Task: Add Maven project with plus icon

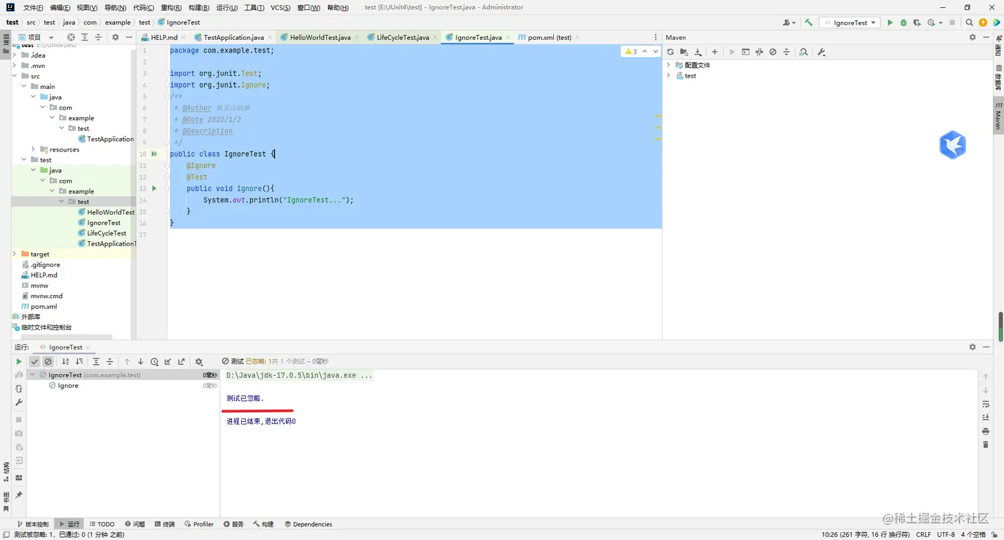Action: click(x=714, y=52)
